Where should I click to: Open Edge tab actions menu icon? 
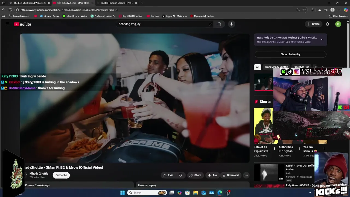[4, 3]
